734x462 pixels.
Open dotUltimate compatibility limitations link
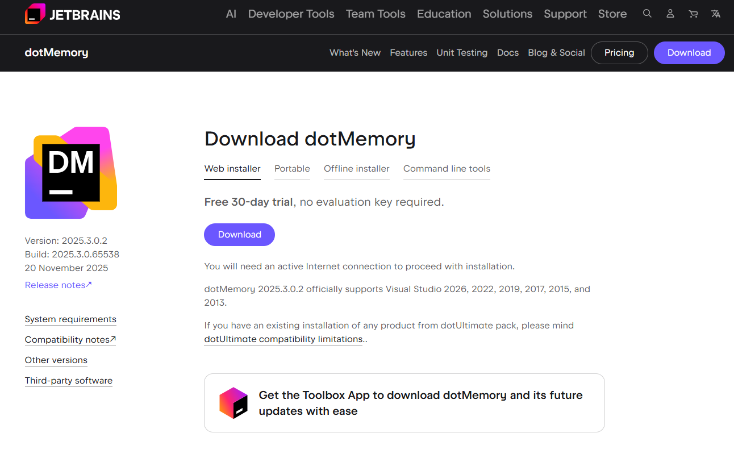click(283, 339)
